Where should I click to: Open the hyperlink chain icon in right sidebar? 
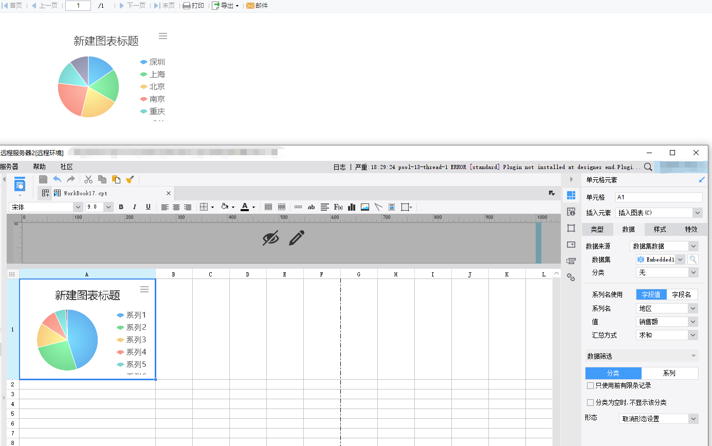[x=571, y=277]
